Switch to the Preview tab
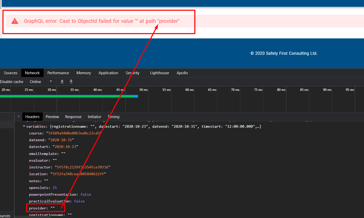 (x=52, y=117)
